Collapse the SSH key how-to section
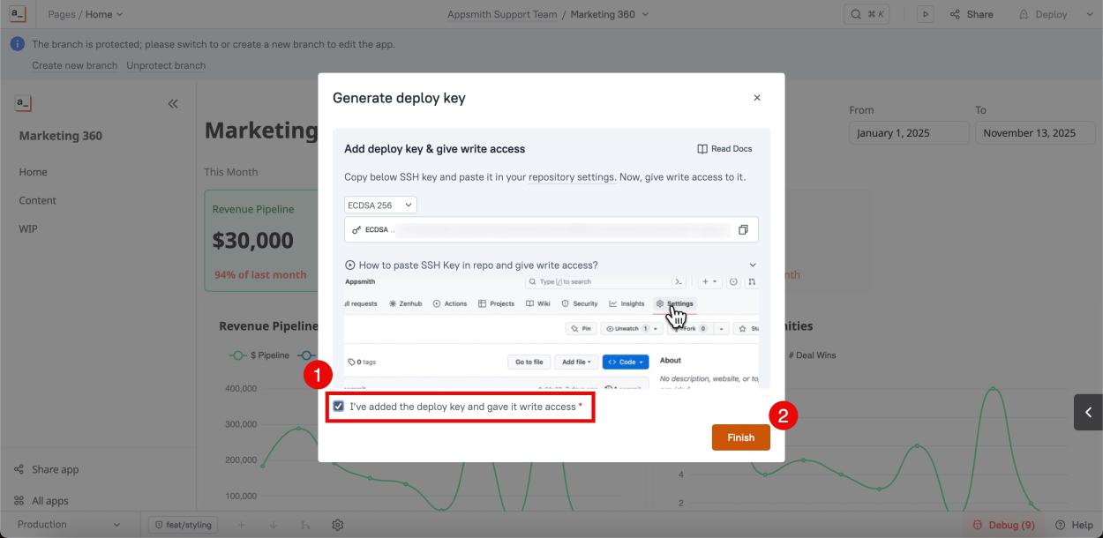Image resolution: width=1103 pixels, height=538 pixels. [753, 264]
